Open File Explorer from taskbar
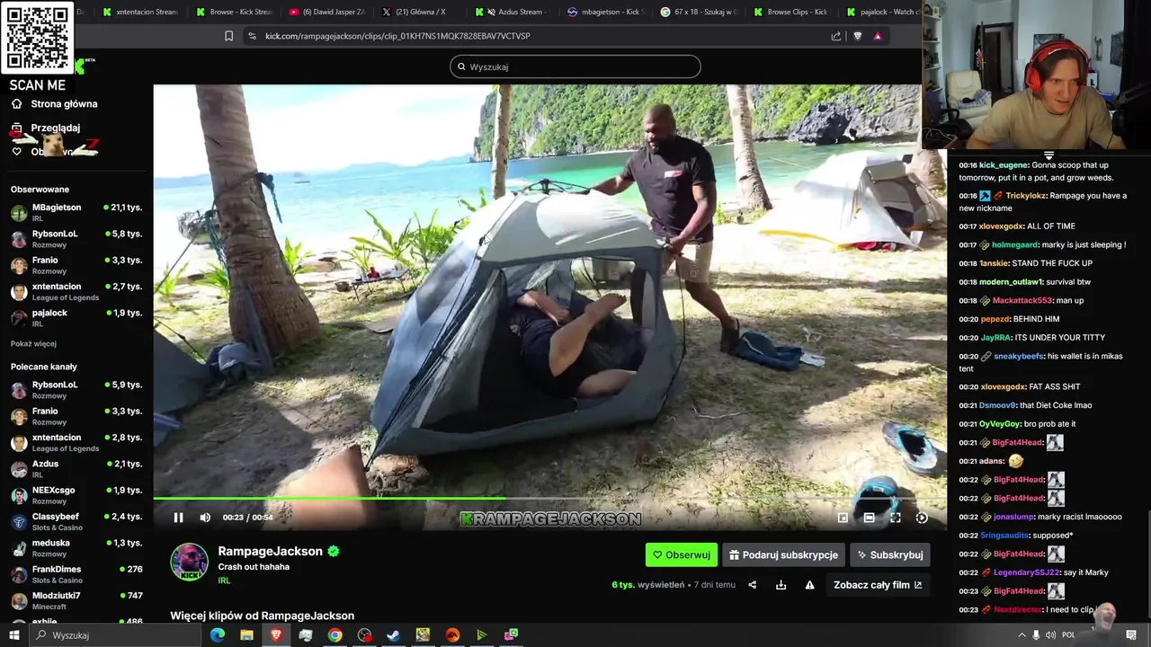This screenshot has width=1151, height=647. (x=246, y=635)
